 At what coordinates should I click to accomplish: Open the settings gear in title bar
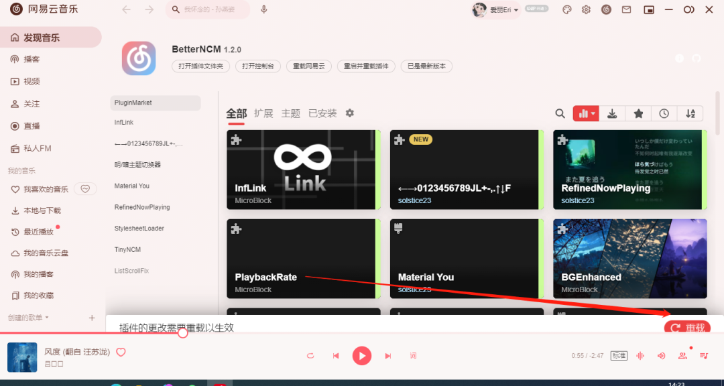click(586, 9)
